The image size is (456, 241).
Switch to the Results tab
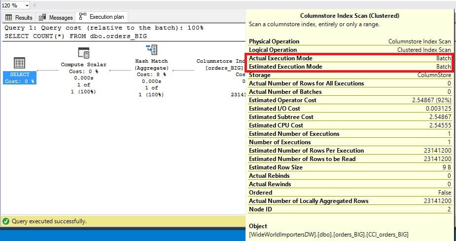coord(23,18)
